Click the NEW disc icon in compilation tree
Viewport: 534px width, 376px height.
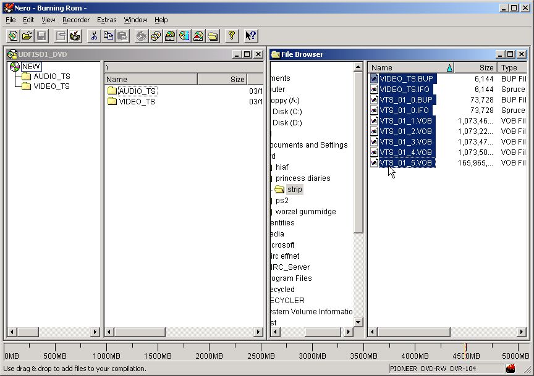(15, 67)
